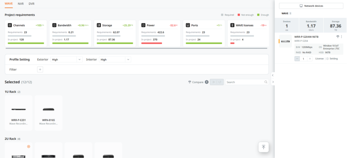Decrease device quantity with the minus stepper

[297, 58]
